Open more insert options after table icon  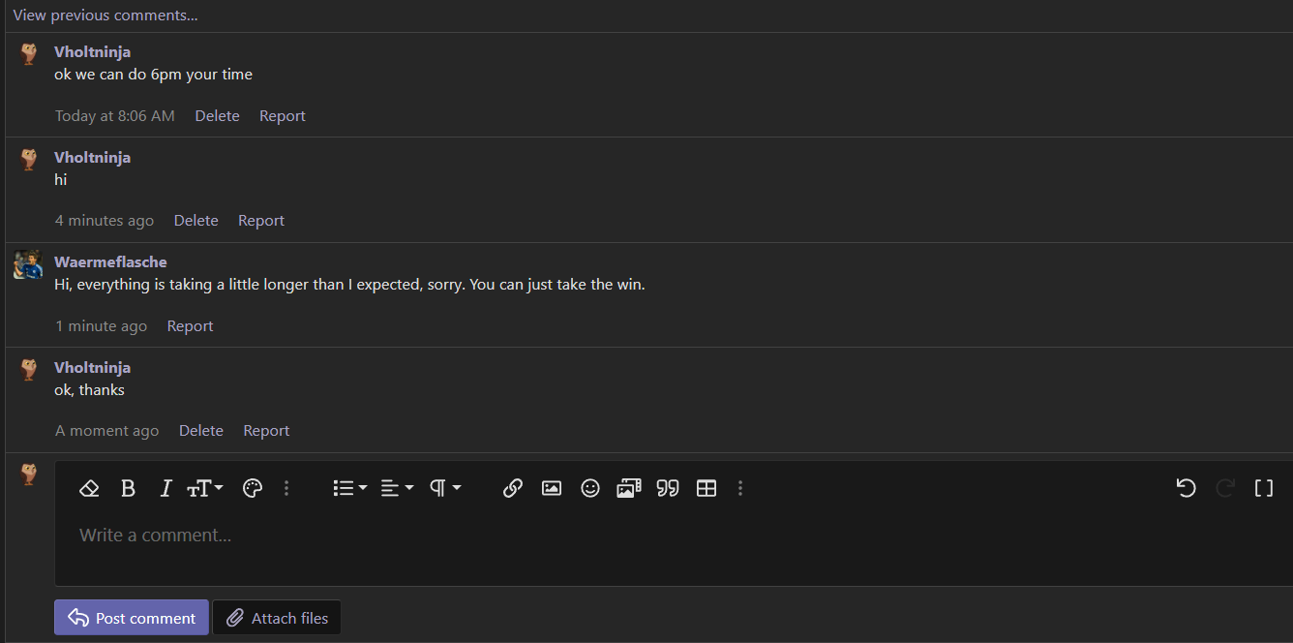(740, 488)
